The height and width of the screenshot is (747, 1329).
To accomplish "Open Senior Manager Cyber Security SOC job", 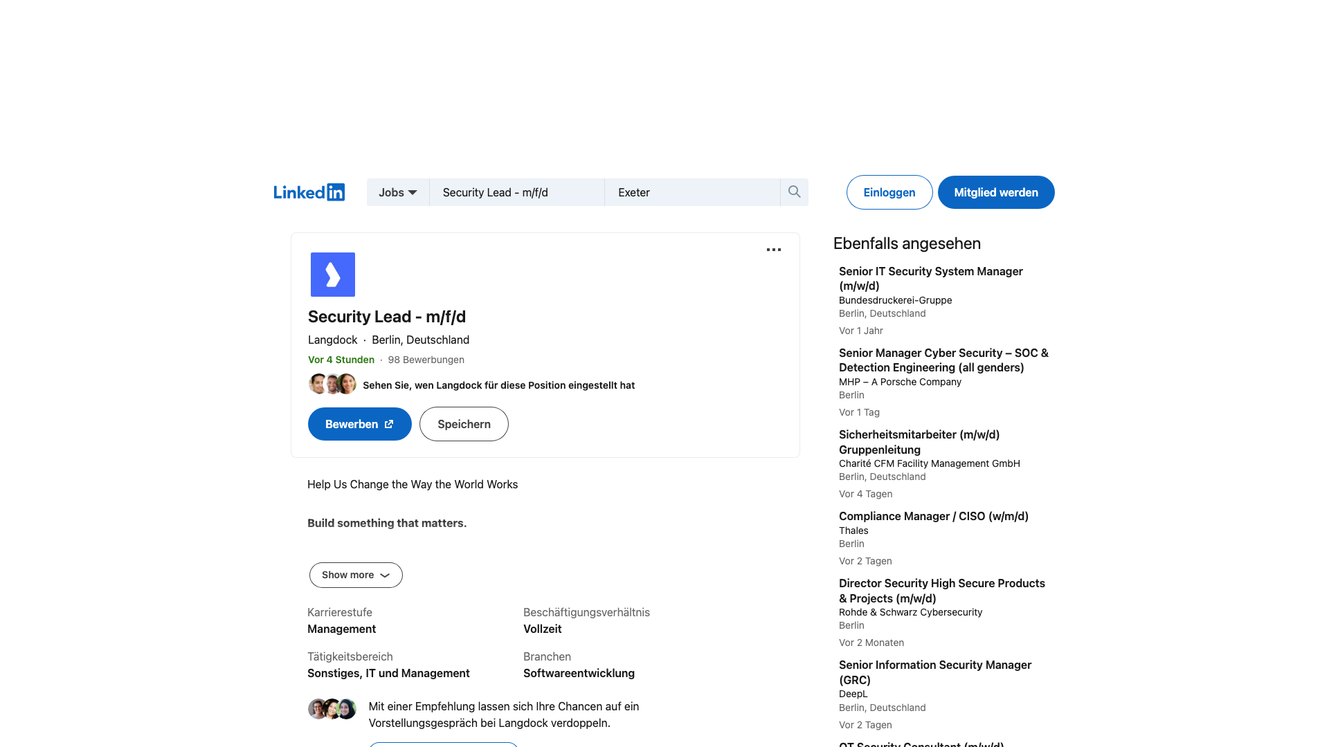I will [943, 360].
